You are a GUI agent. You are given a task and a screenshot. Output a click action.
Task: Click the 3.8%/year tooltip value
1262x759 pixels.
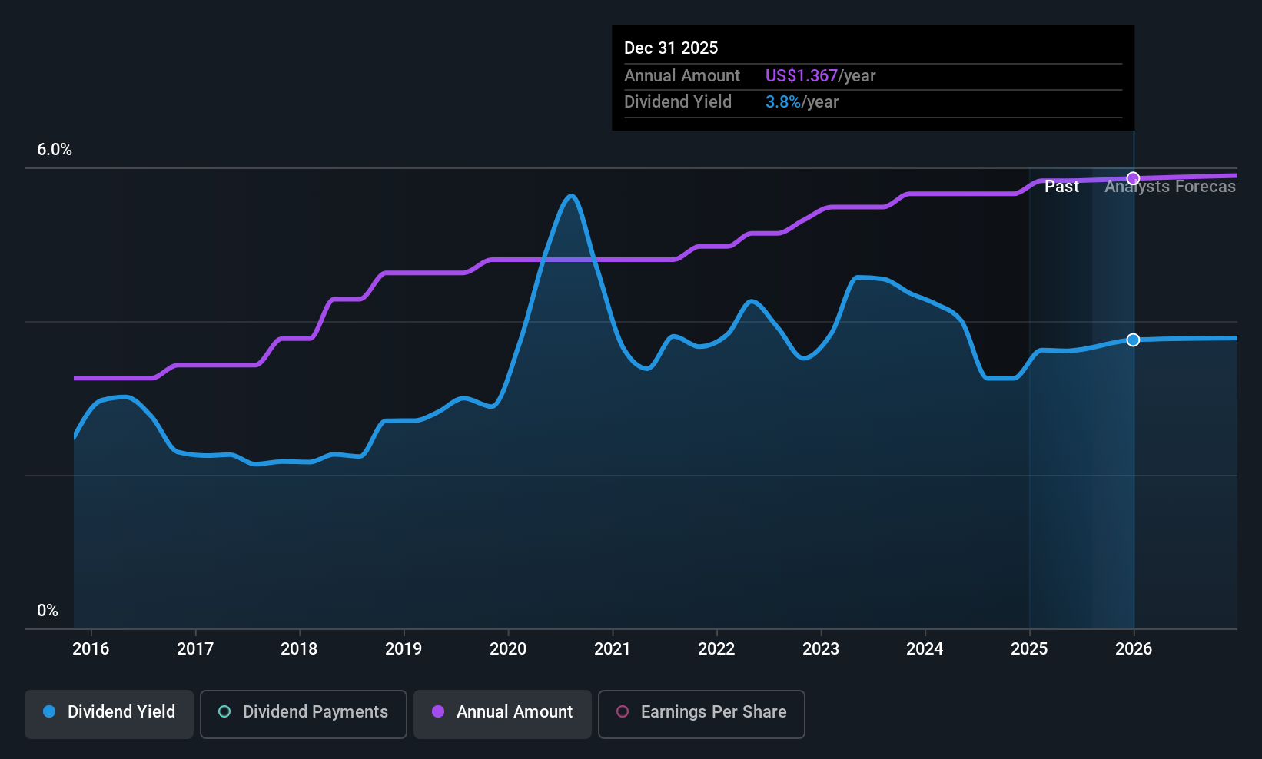click(802, 101)
